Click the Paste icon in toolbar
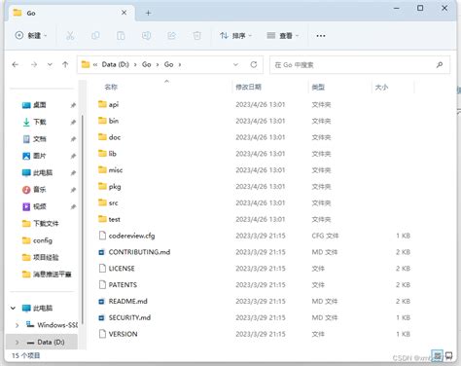This screenshot has height=366, width=461. pyautogui.click(x=121, y=35)
